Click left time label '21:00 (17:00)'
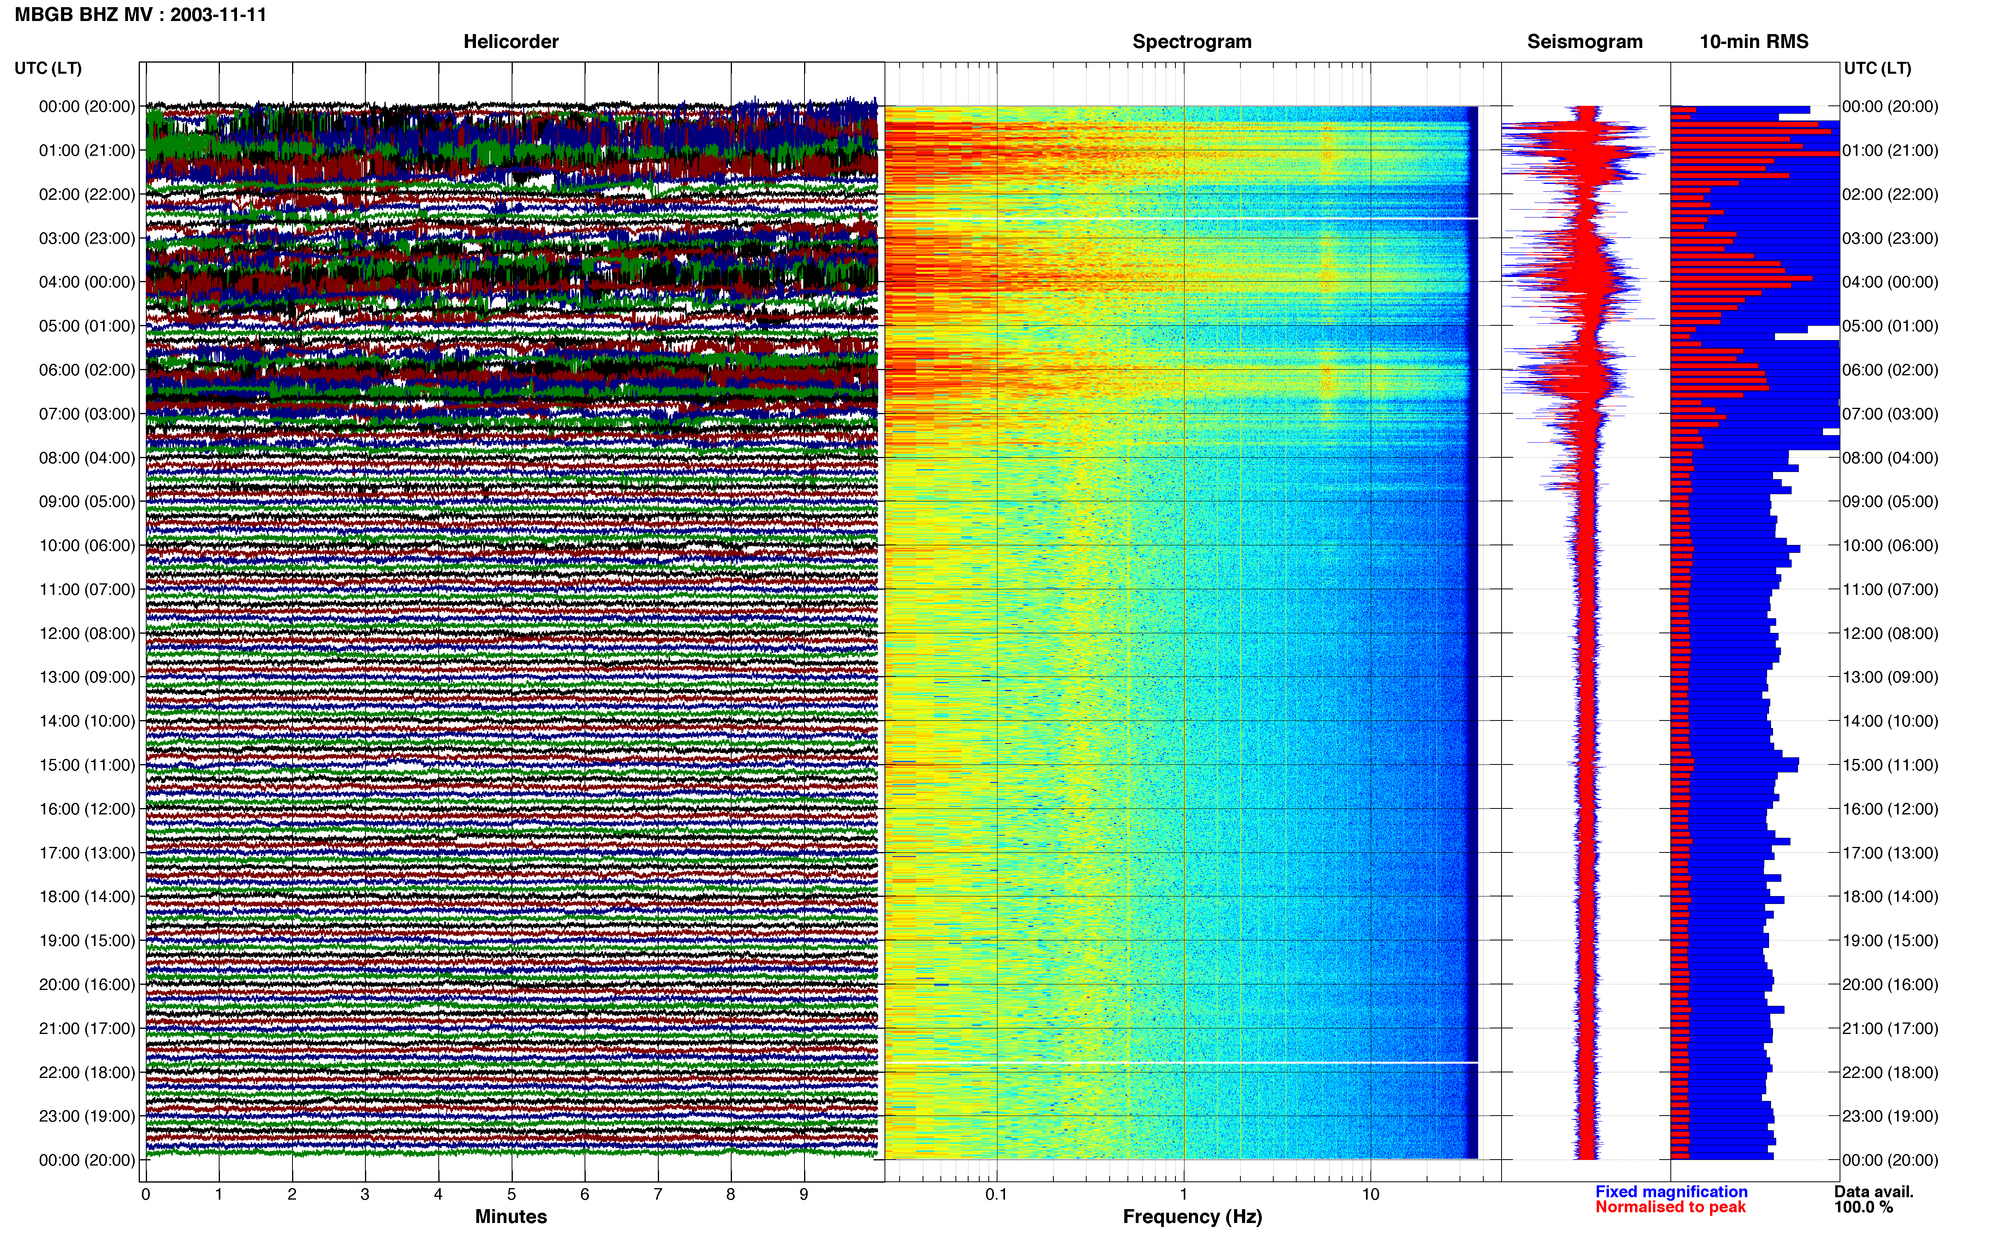Screen dimensions: 1989x1244 [87, 1028]
